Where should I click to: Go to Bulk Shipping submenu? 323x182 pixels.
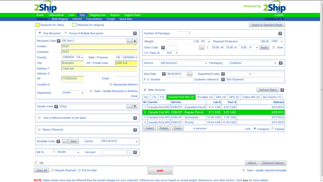click(x=60, y=19)
